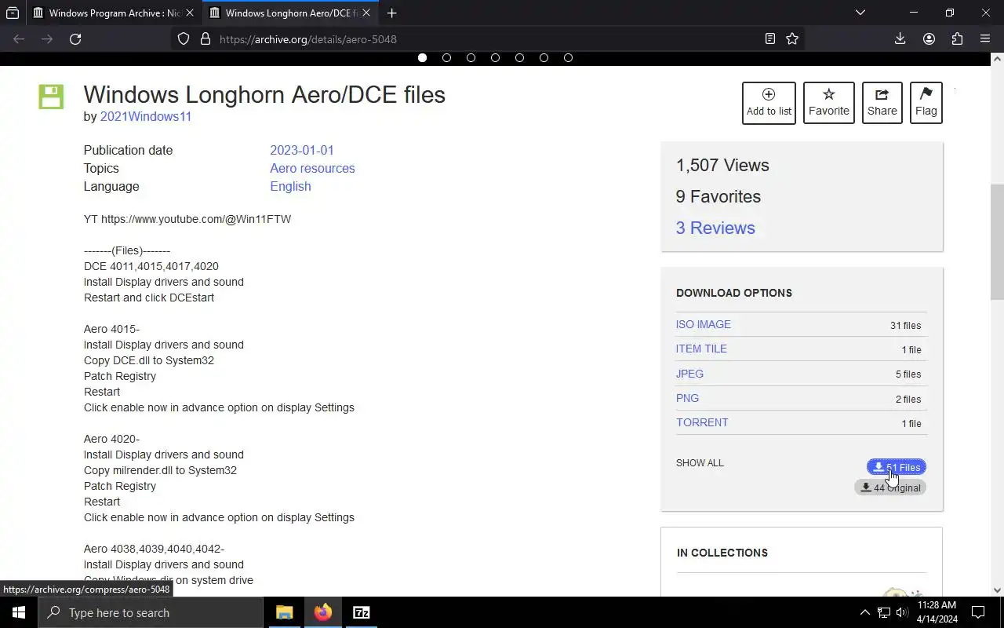This screenshot has height=628, width=1004.
Task: Go back to previous page
Action: pos(19,38)
